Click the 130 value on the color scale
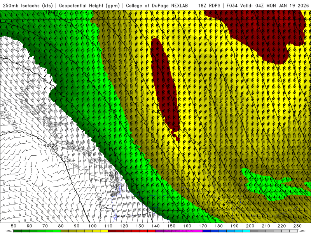Image resolution: width=311 pixels, height=233 pixels. click(140, 226)
